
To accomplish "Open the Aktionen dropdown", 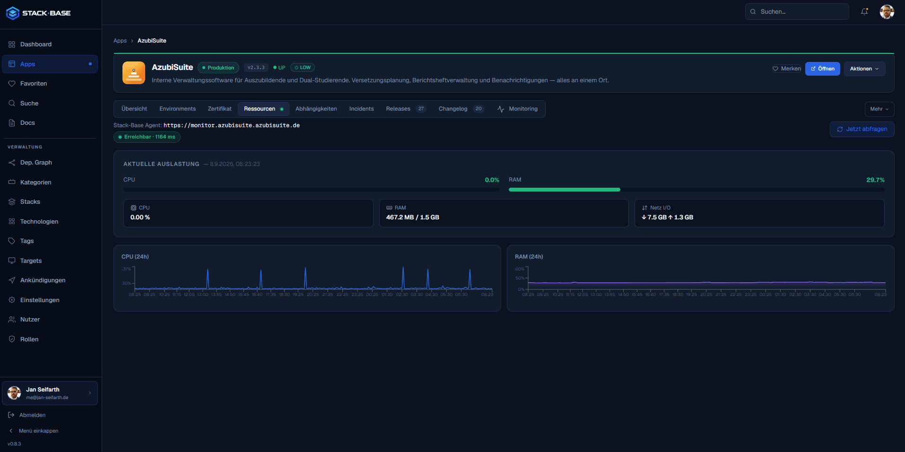I will [x=864, y=69].
